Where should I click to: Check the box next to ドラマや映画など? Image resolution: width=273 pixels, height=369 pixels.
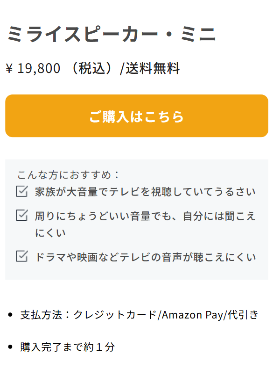tap(22, 256)
